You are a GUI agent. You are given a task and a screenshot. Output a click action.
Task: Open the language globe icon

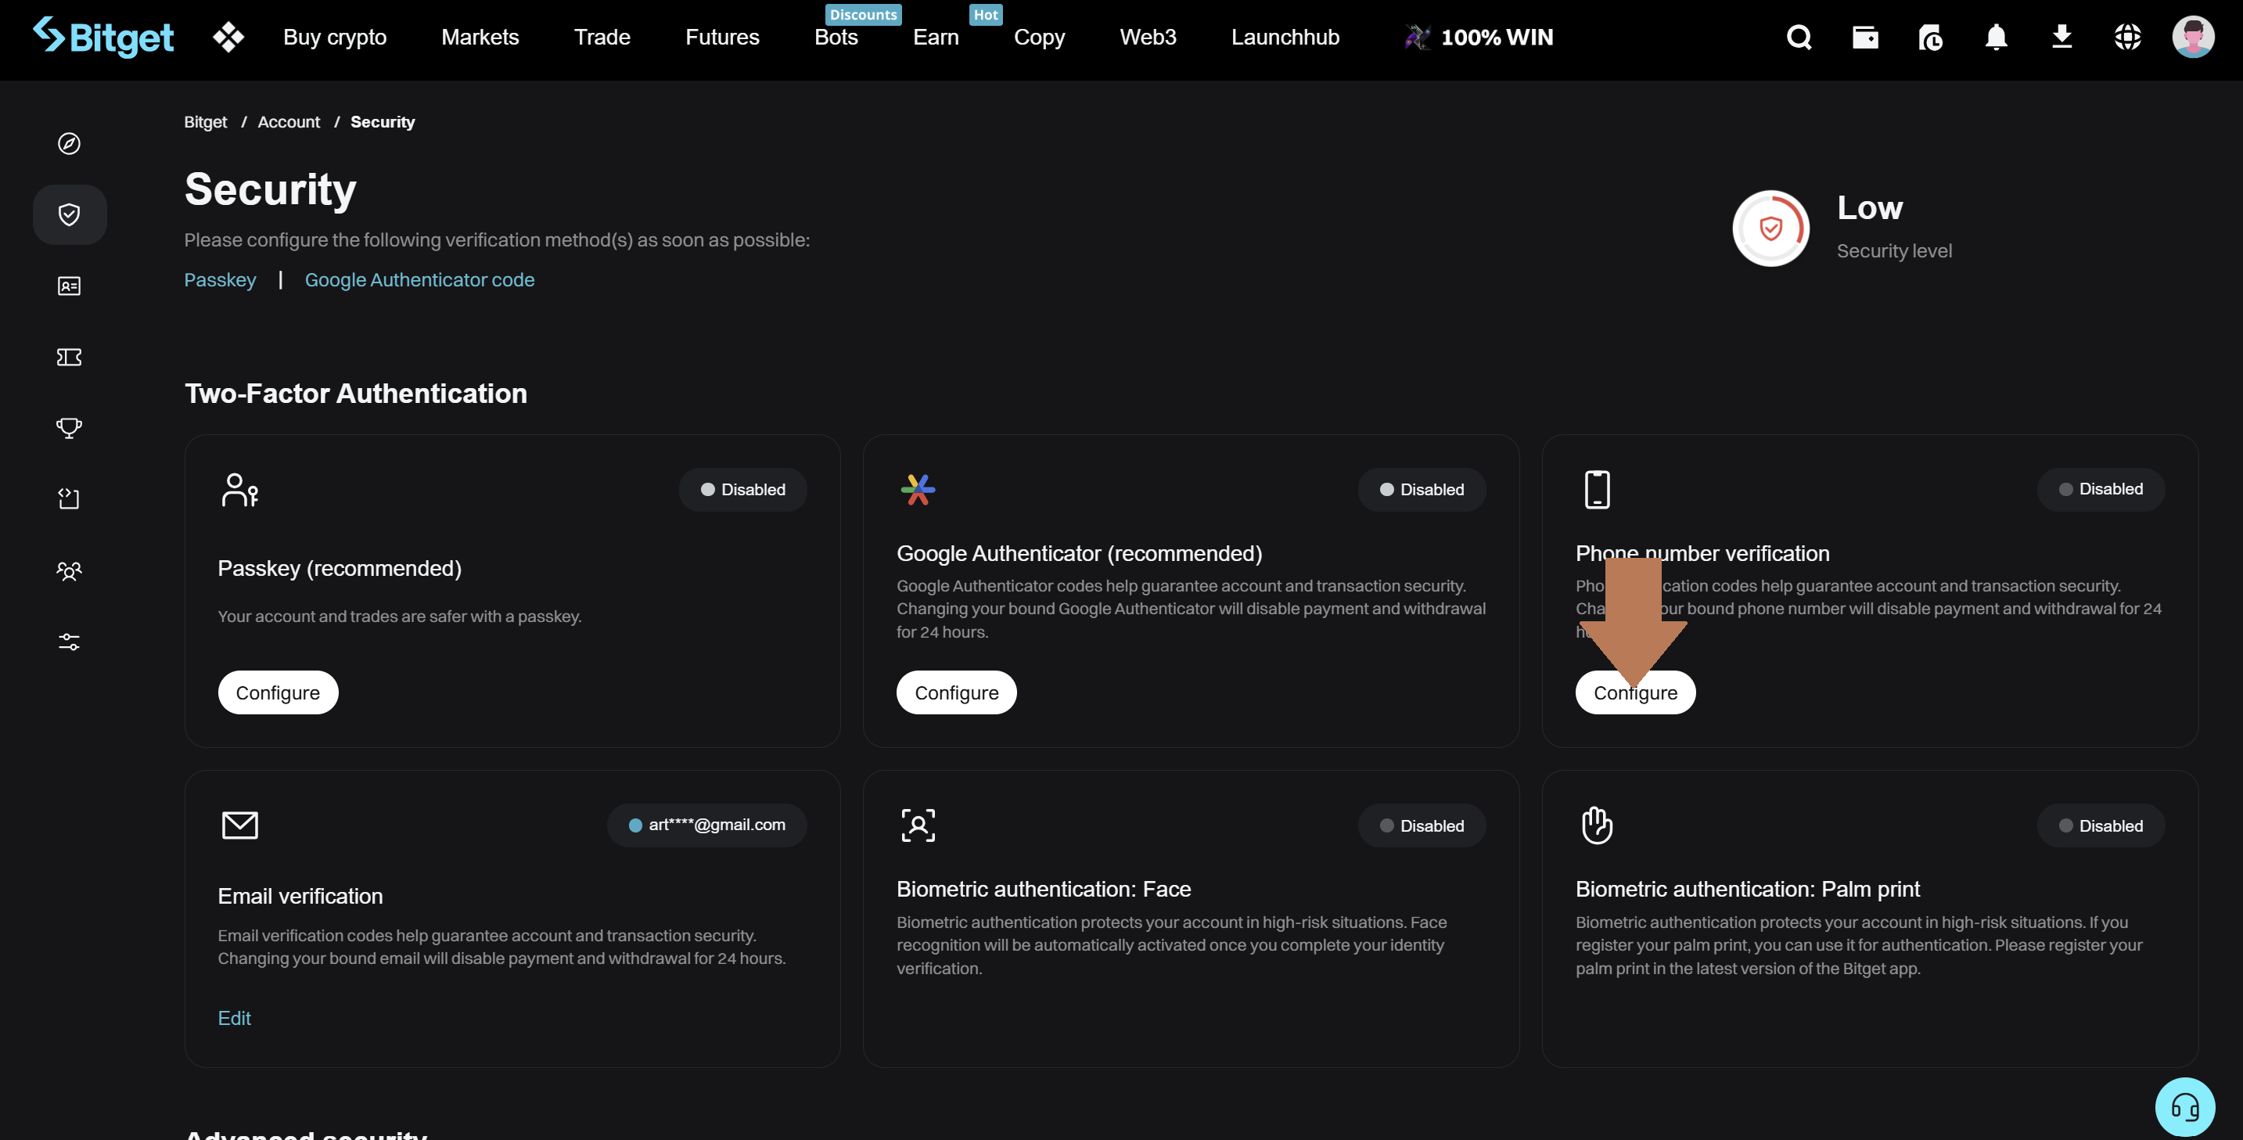pos(2127,38)
